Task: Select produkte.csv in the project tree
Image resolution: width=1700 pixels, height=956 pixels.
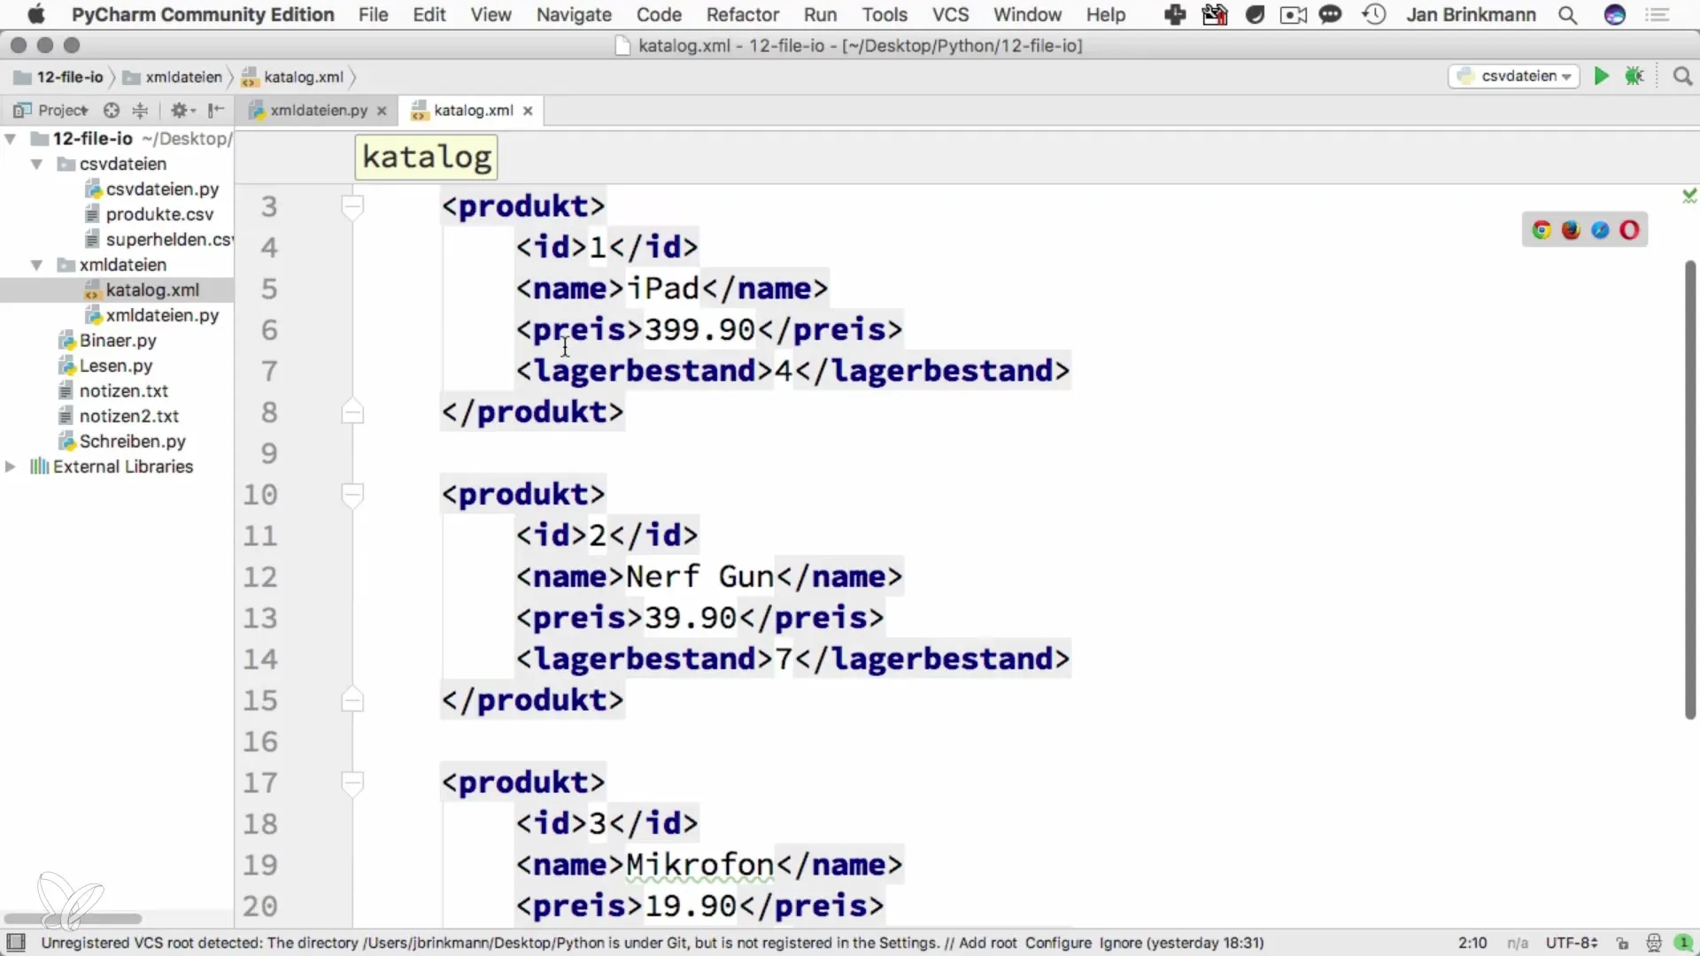Action: [159, 214]
